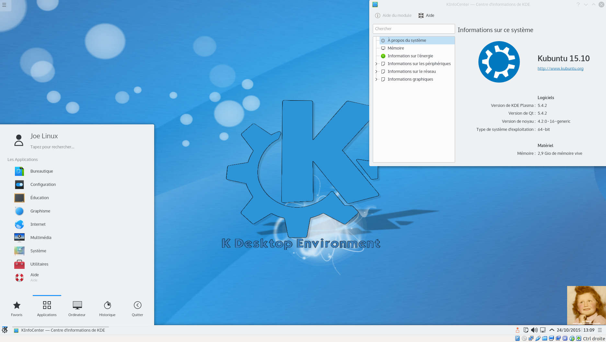
Task: Expand Informations graphiques tree node
Action: 376,79
